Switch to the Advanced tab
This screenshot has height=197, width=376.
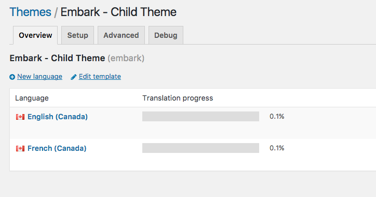pyautogui.click(x=121, y=35)
